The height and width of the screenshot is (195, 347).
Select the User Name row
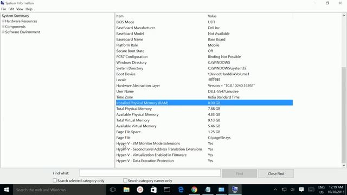[204, 92]
